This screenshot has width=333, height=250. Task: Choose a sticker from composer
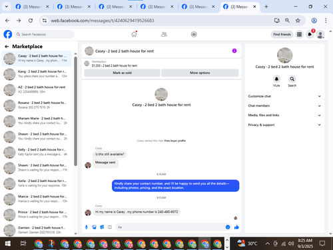click(x=102, y=227)
